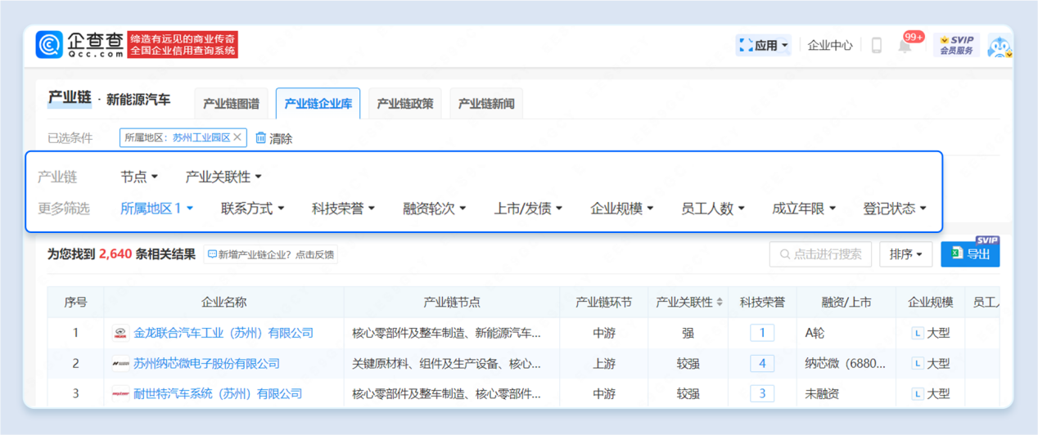Expand the 应用 dropdown menu
The image size is (1038, 435).
[764, 46]
